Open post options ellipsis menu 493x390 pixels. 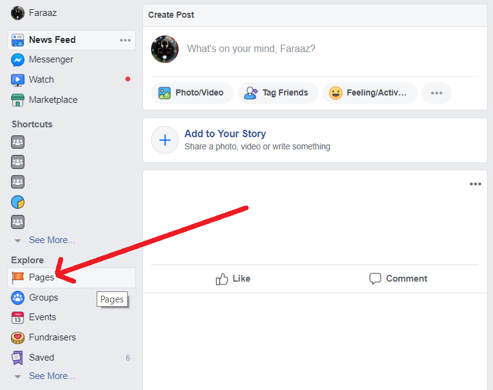475,184
